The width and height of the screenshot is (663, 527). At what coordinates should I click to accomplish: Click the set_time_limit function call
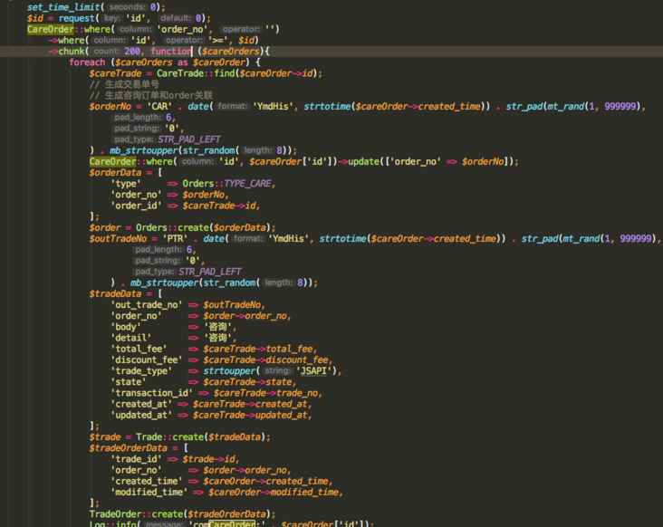[65, 6]
